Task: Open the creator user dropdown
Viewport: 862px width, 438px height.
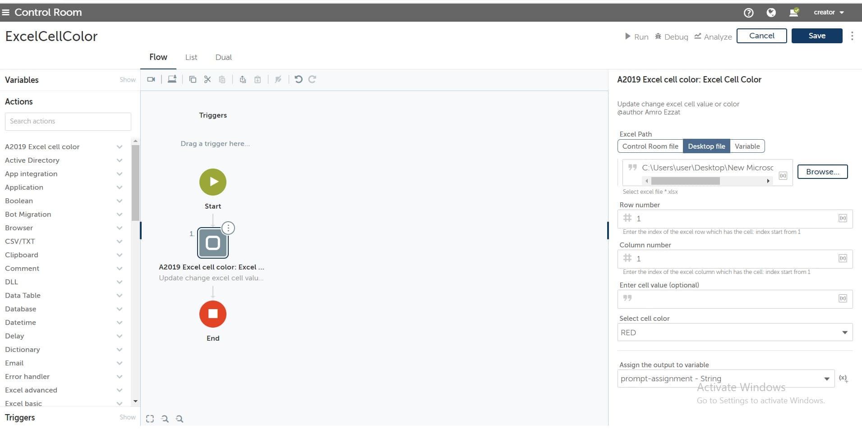Action: (829, 12)
